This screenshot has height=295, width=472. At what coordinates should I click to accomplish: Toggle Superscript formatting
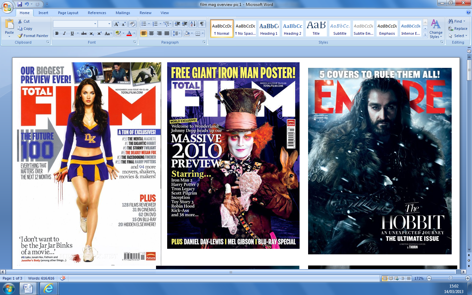pos(99,33)
